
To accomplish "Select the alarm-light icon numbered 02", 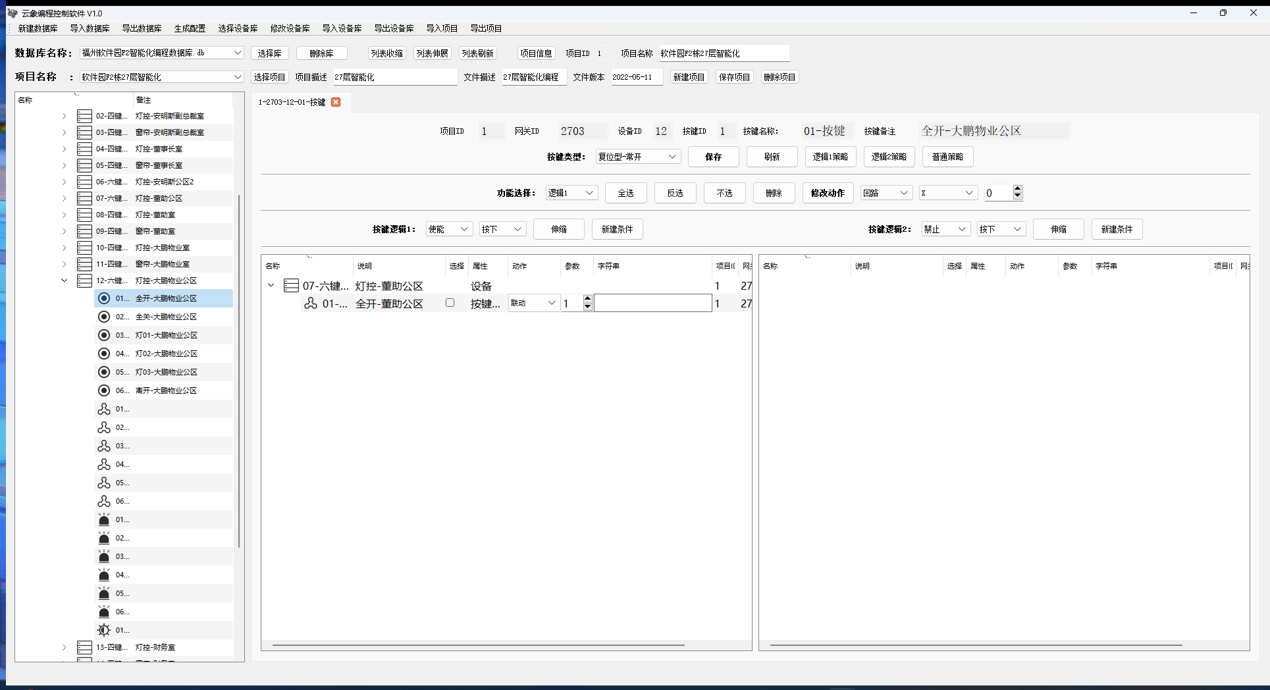I will [104, 538].
